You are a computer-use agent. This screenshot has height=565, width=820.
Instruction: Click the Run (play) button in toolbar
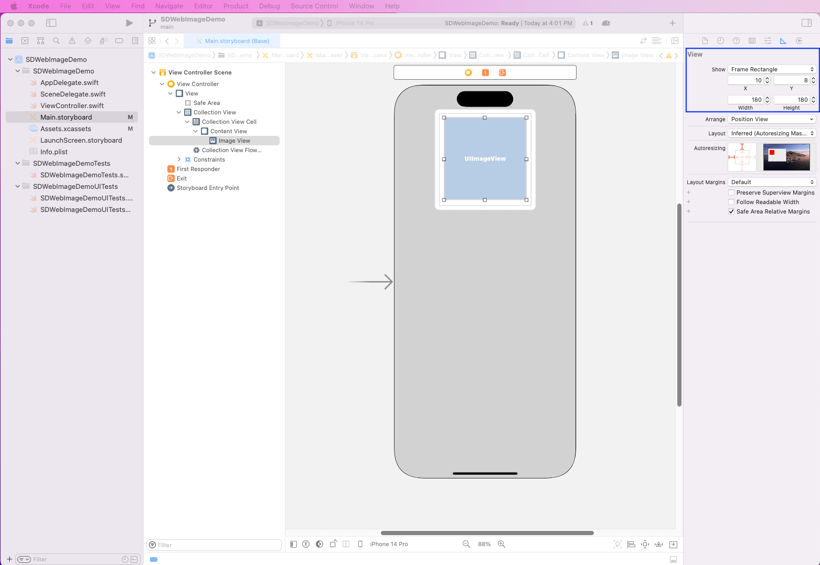click(x=129, y=23)
